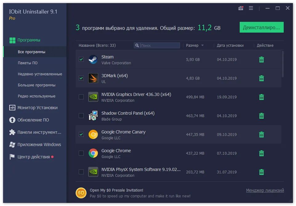The width and height of the screenshot is (296, 206).
Task: Uninstall NVIDIA Graphics Driver via trash icon
Action: [x=262, y=97]
